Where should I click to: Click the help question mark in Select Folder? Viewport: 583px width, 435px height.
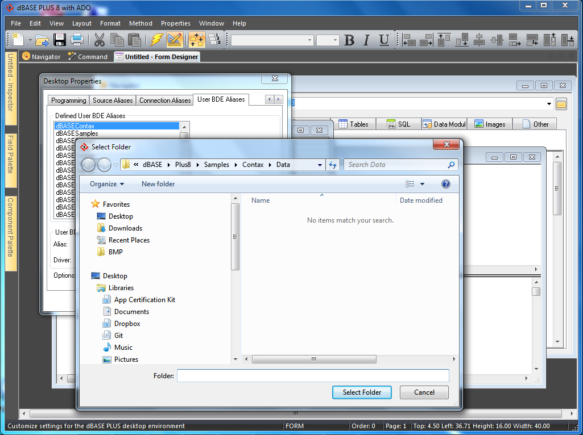click(445, 184)
